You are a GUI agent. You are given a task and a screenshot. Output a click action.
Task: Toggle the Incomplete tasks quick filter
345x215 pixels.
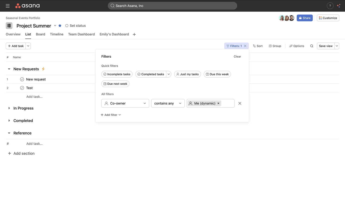(x=117, y=74)
